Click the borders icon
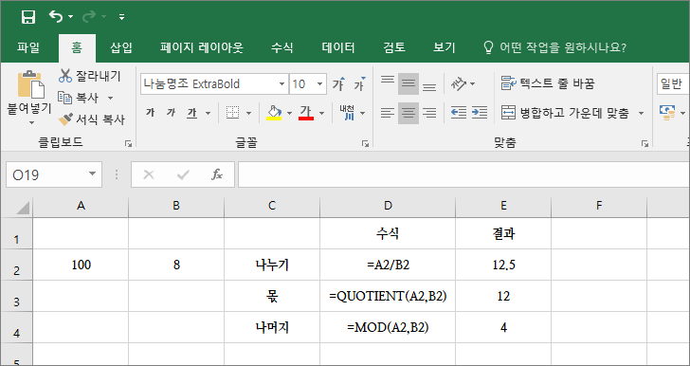This screenshot has height=366, width=690. tap(233, 113)
